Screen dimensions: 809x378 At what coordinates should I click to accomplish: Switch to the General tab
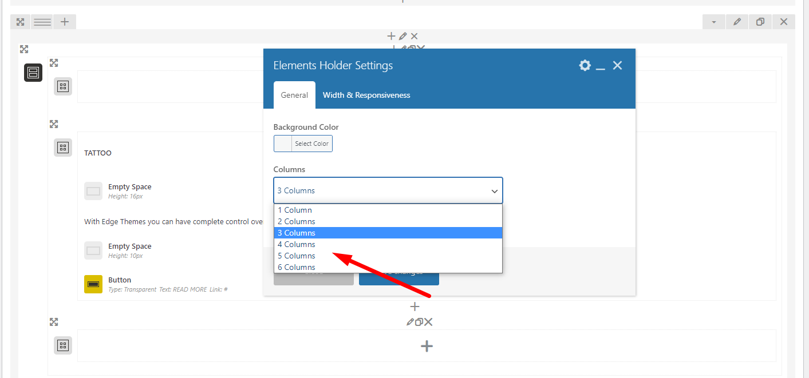294,95
